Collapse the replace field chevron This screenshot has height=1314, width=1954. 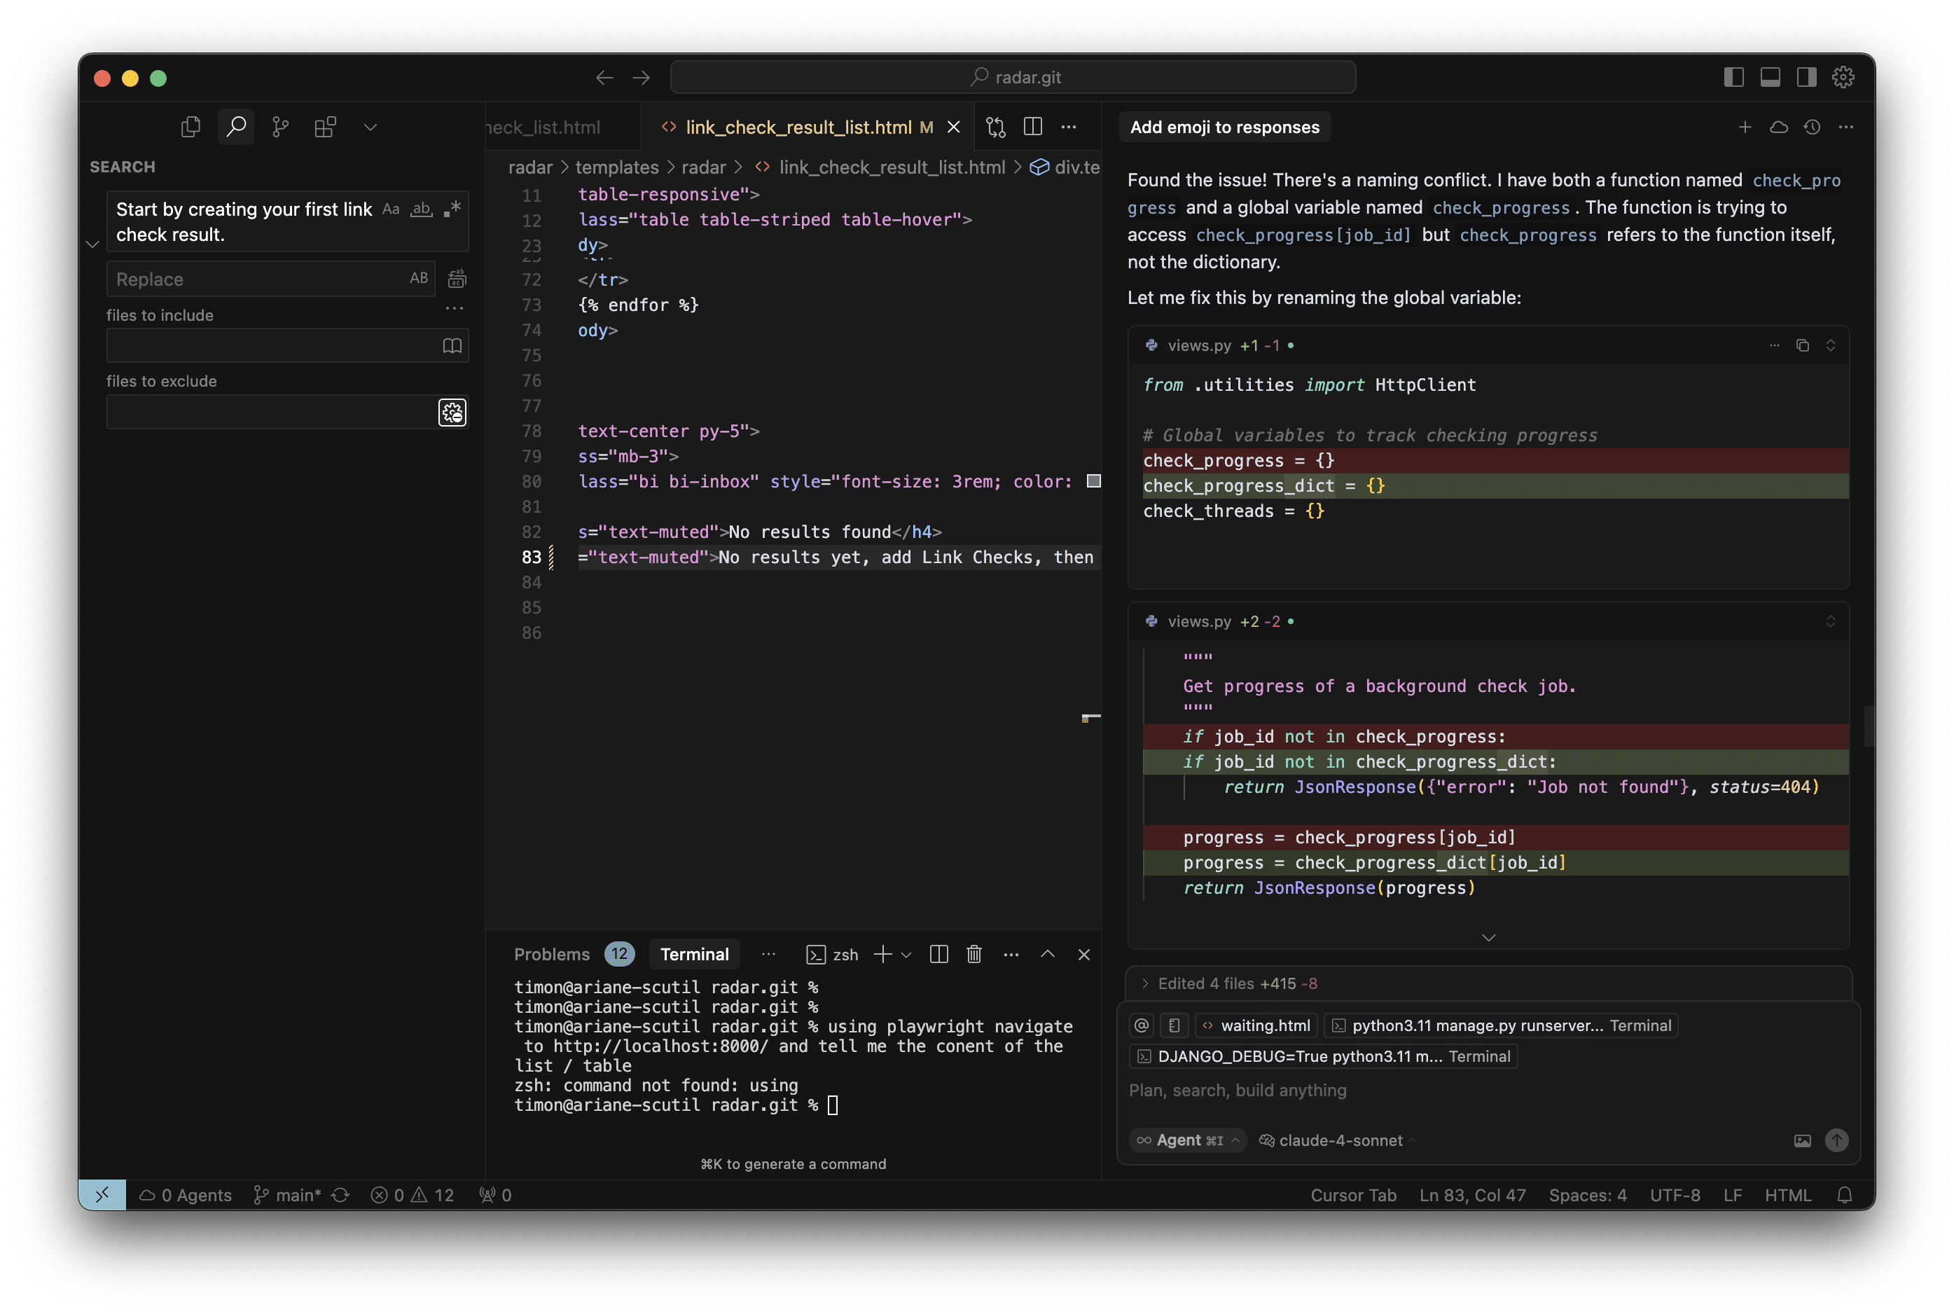(x=93, y=244)
